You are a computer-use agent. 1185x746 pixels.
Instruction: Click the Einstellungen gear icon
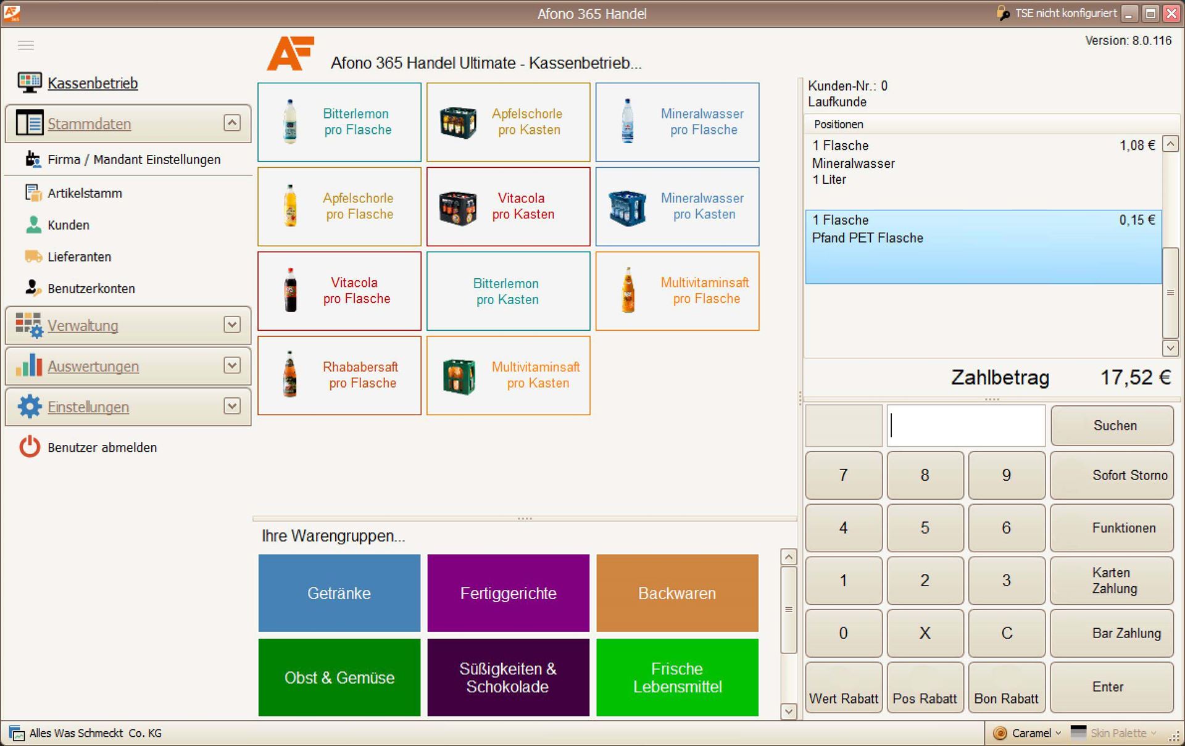pos(29,407)
